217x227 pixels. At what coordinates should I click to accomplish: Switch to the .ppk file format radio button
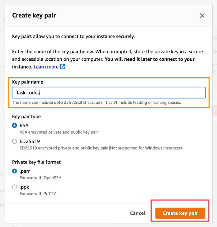click(x=15, y=187)
